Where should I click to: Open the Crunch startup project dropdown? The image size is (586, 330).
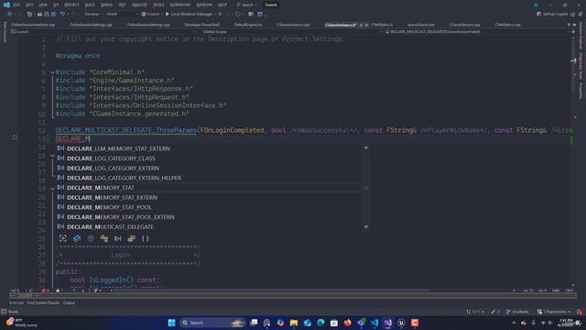(x=151, y=15)
